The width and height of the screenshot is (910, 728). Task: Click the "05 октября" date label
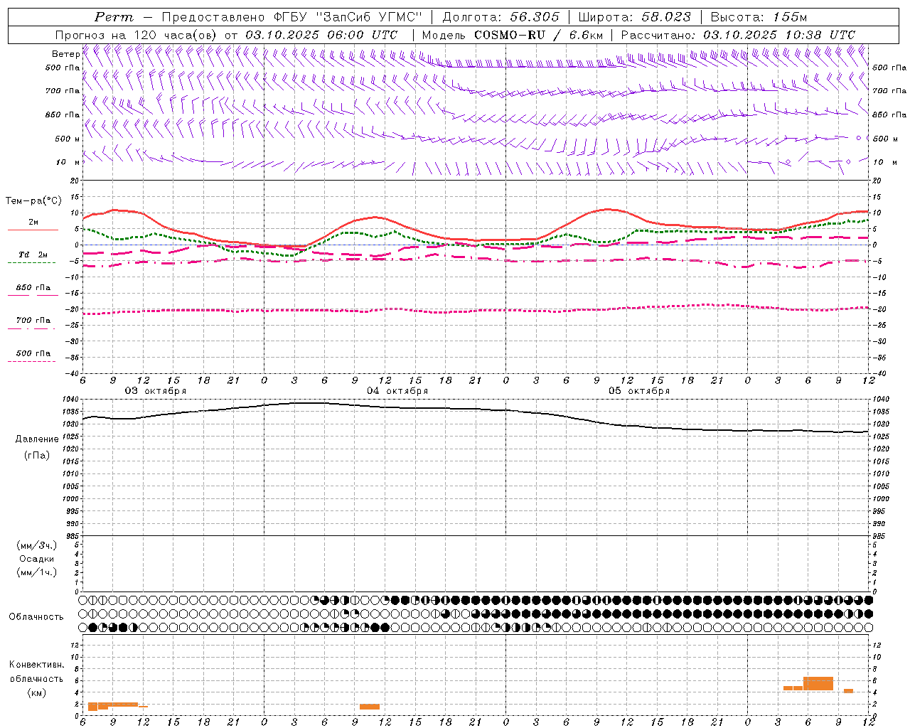click(639, 391)
